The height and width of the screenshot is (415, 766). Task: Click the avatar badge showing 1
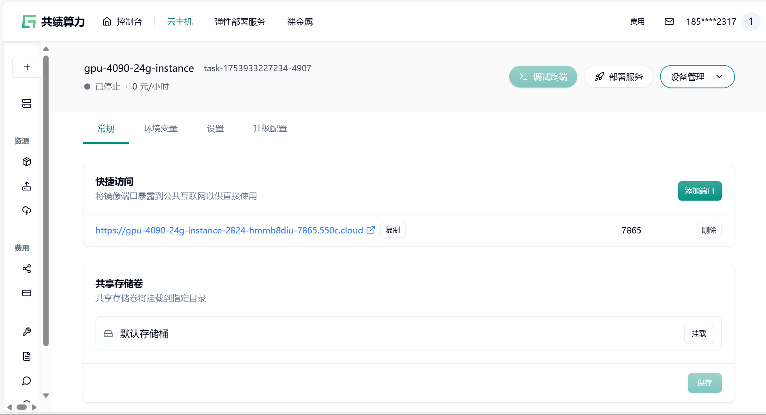(x=751, y=21)
